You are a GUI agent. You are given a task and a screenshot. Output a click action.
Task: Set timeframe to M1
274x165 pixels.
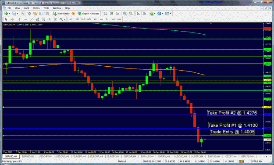tap(71, 19)
